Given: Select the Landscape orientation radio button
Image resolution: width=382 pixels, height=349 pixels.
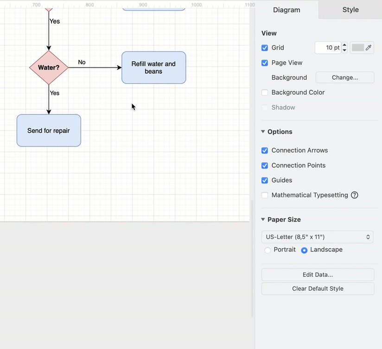Looking at the screenshot, I should click(x=304, y=250).
